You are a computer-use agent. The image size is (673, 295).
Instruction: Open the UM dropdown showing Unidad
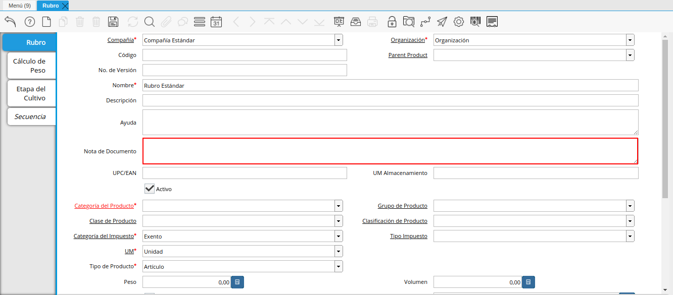tap(339, 251)
